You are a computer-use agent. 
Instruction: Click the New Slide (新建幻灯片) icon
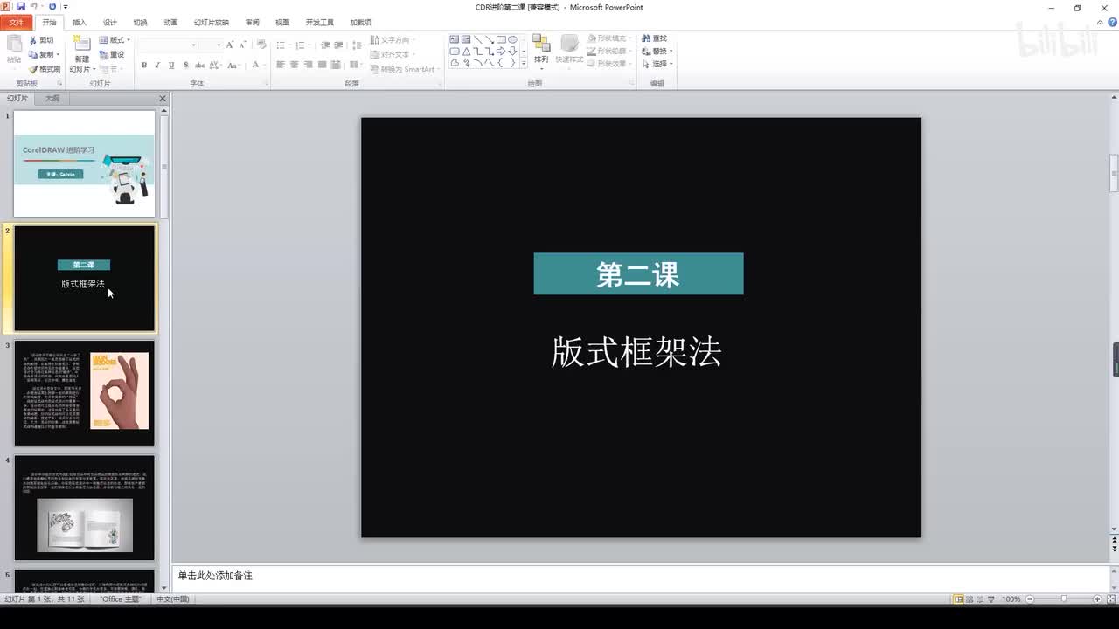tap(81, 45)
